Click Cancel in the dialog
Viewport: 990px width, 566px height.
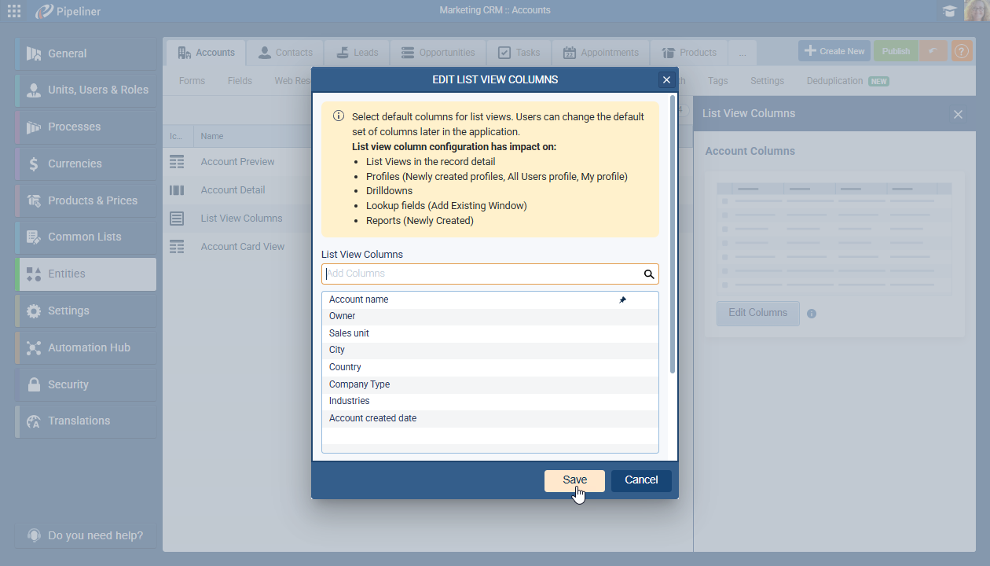point(641,480)
